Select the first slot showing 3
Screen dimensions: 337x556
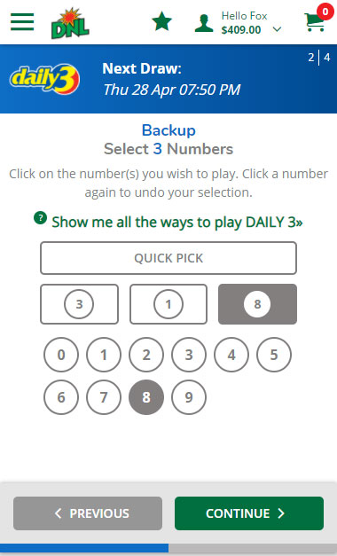coord(79,304)
